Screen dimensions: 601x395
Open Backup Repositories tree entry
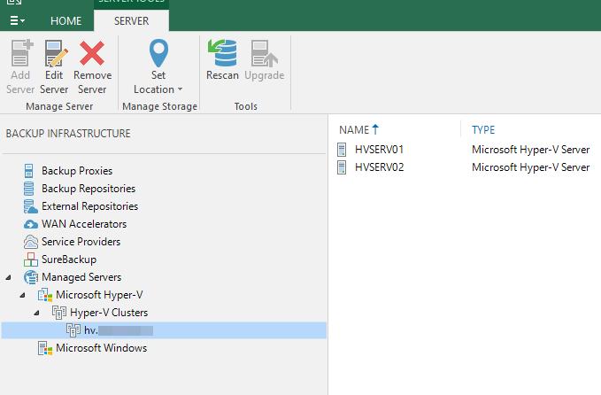(x=89, y=189)
